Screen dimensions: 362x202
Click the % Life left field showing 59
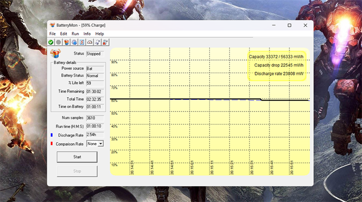95,83
